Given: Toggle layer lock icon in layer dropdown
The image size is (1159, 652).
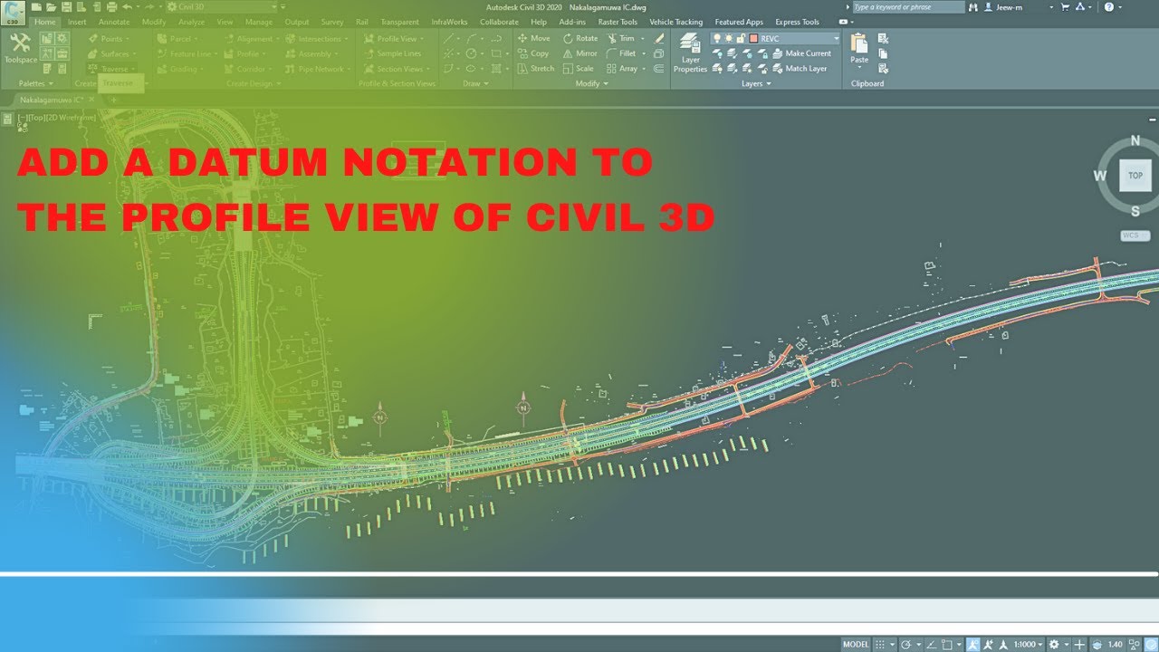Looking at the screenshot, I should click(741, 38).
